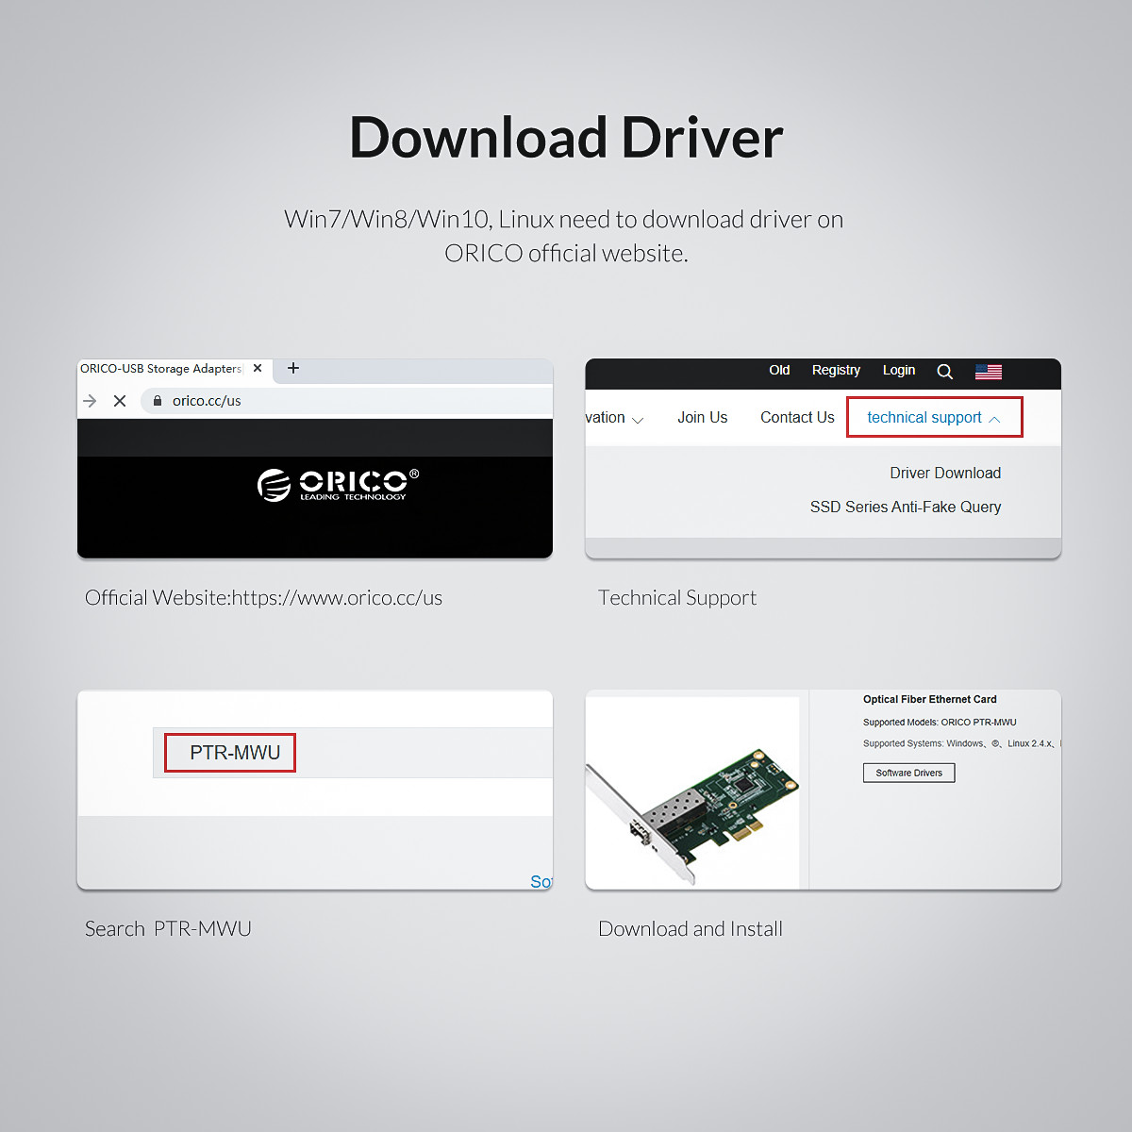Open a new browser tab with plus icon
The height and width of the screenshot is (1132, 1132).
tap(293, 368)
